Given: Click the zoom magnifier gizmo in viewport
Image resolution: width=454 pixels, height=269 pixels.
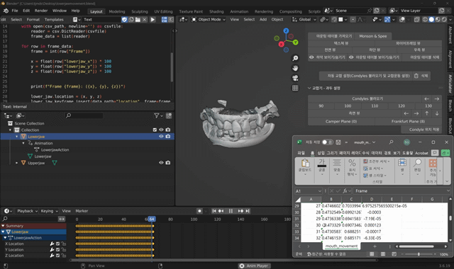Looking at the screenshot, I should (x=295, y=58).
